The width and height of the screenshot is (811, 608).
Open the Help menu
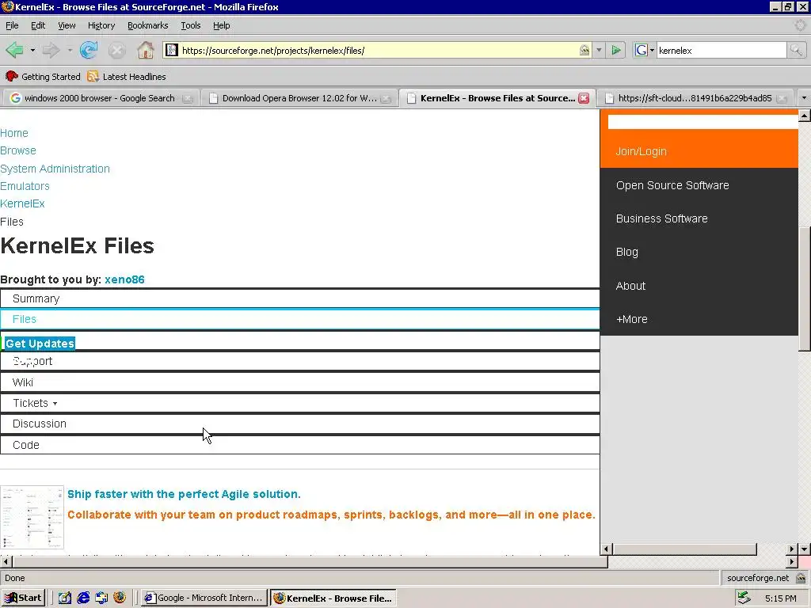pos(222,25)
